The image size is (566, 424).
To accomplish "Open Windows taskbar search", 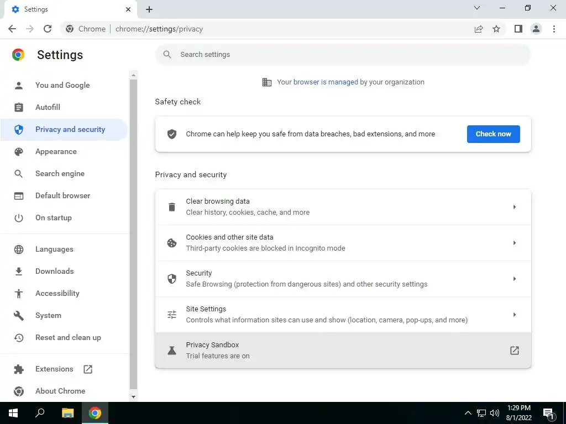I will (x=40, y=413).
